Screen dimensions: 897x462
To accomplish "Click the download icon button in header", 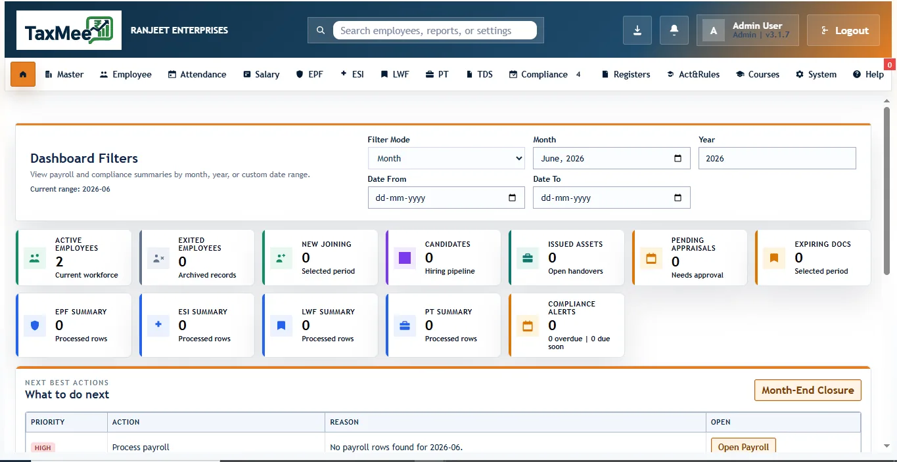I will (637, 30).
